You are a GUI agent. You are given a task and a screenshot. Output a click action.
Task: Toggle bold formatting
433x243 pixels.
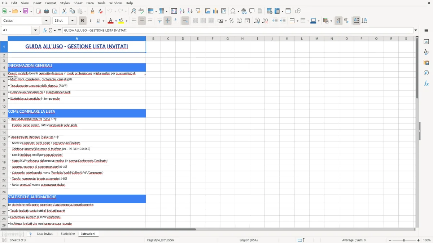[x=82, y=21]
